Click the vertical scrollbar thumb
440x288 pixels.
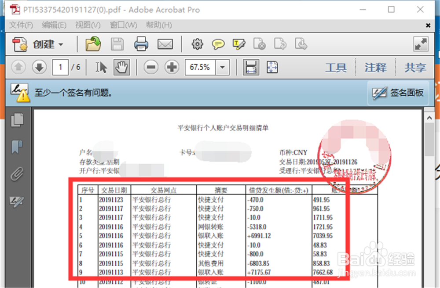pos(429,139)
